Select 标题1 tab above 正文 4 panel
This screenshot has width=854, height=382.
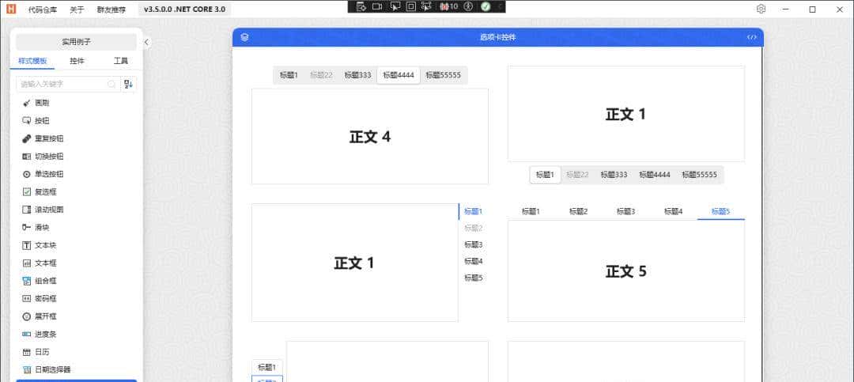[x=289, y=75]
